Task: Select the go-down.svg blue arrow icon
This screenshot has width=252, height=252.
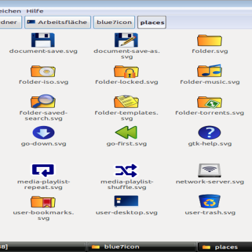Action: click(43, 132)
